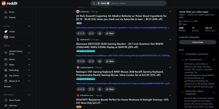Remove the r/deals search filter chip
The width and height of the screenshot is (219, 109).
click(x=108, y=3)
